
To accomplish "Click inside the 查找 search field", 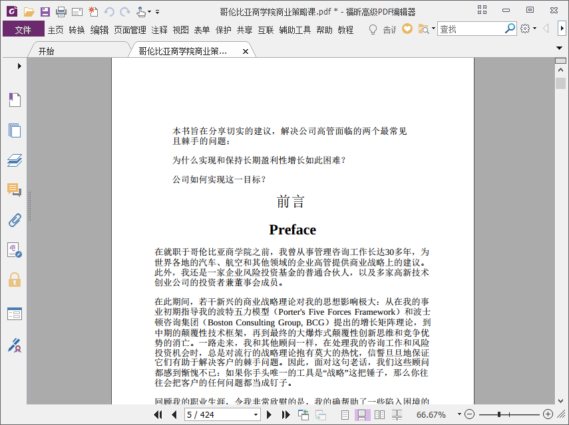I will click(x=471, y=29).
